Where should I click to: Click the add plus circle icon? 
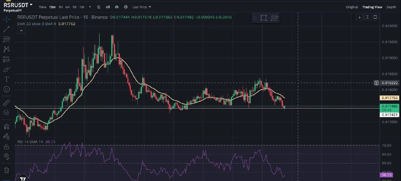coord(126,7)
